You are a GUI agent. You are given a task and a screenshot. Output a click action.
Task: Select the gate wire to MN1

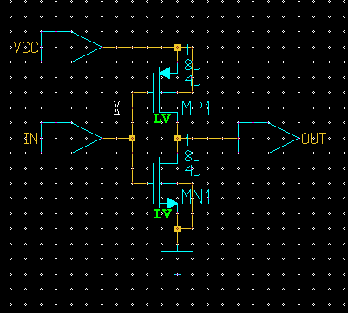(132, 162)
